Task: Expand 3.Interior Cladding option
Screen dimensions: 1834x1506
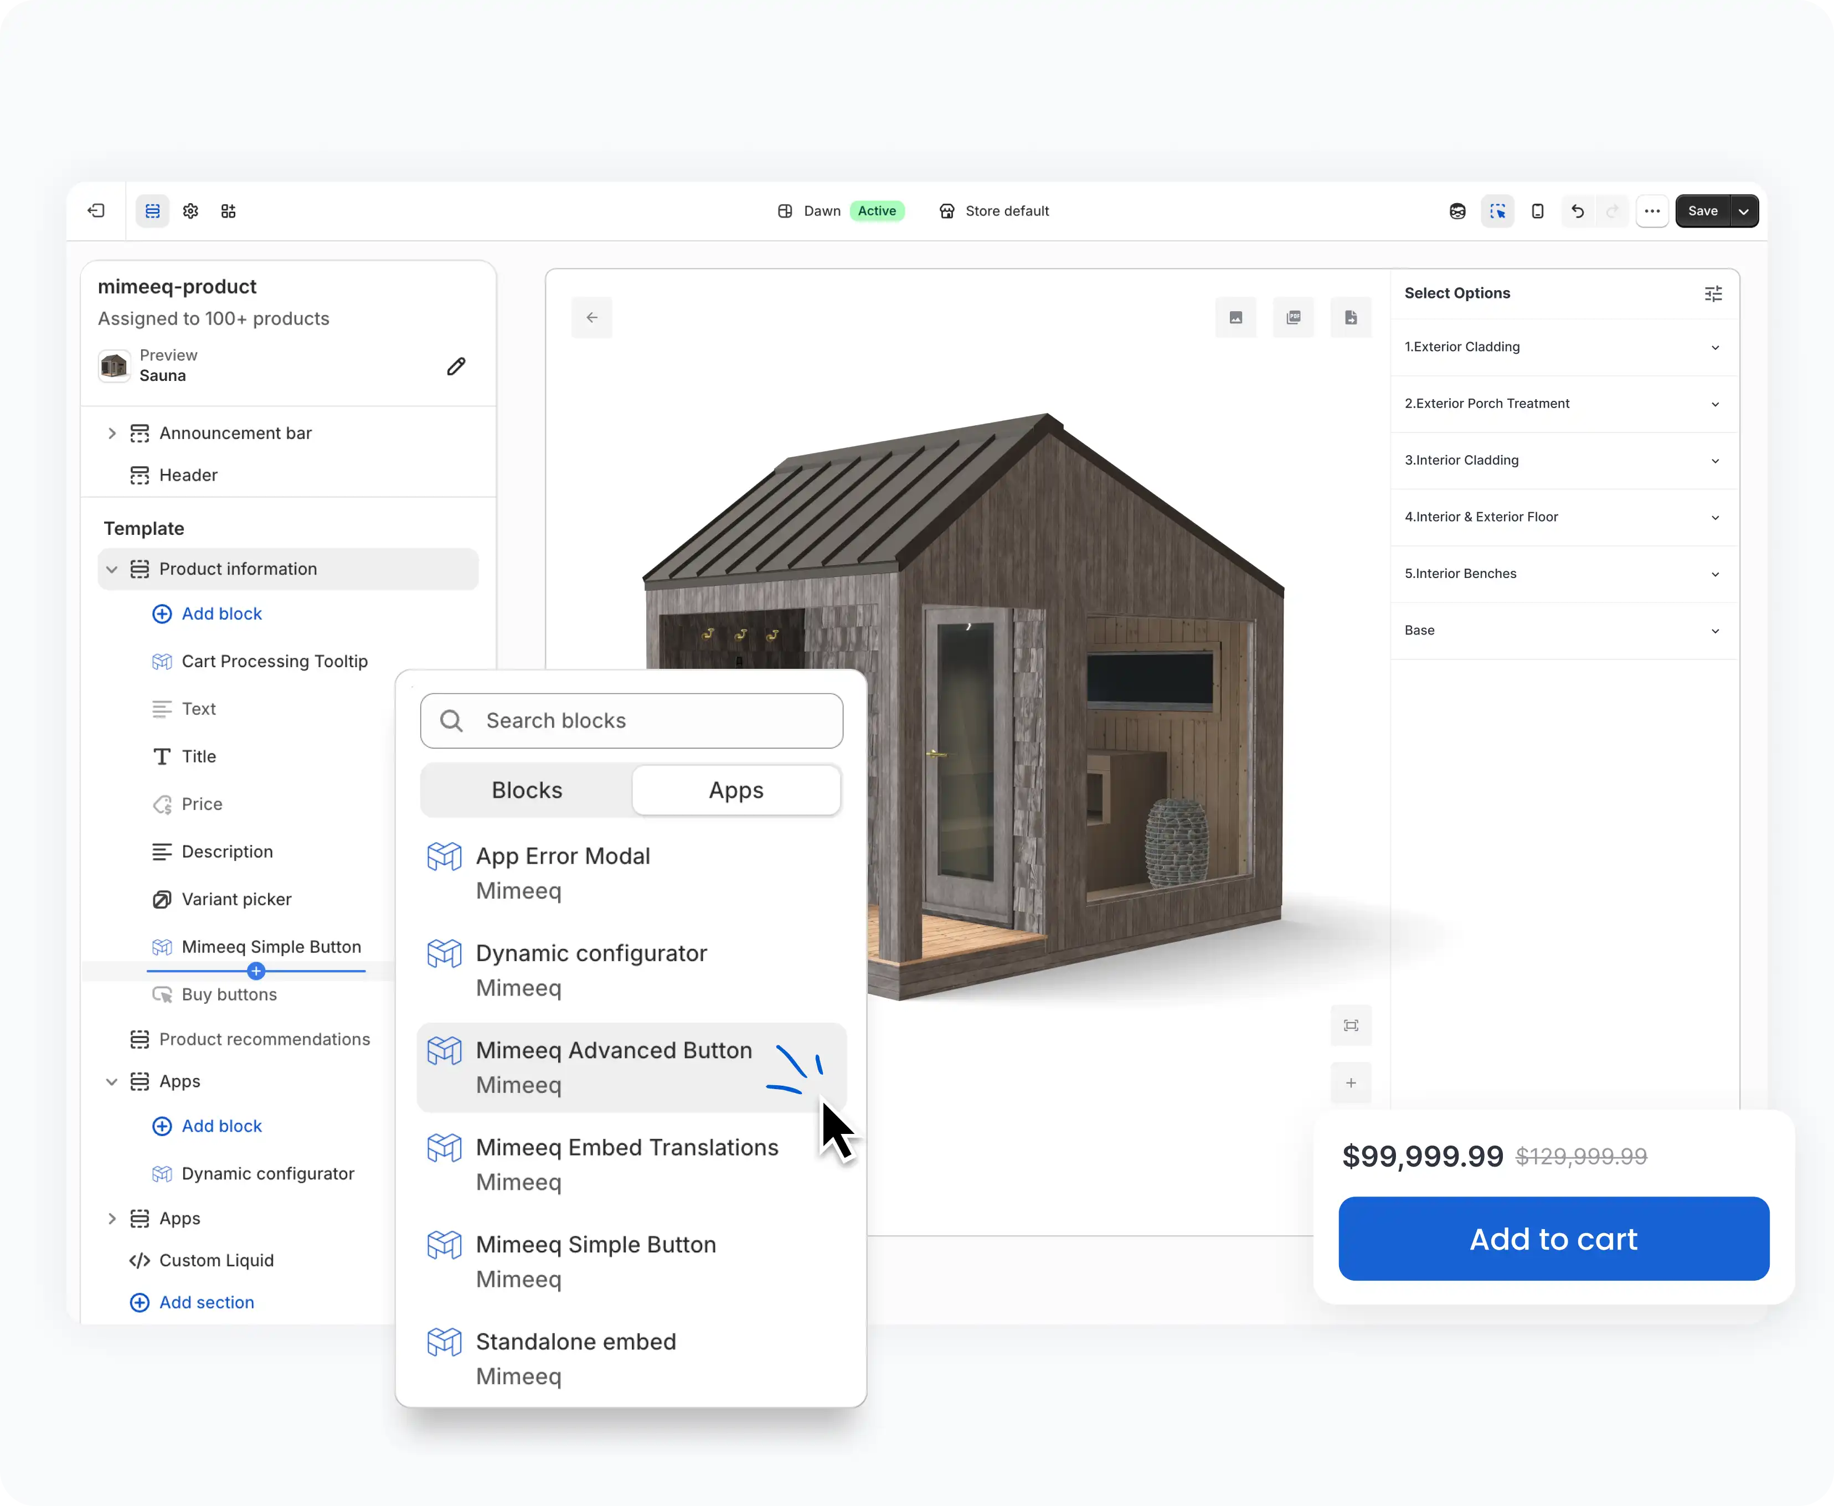Action: pyautogui.click(x=1564, y=461)
